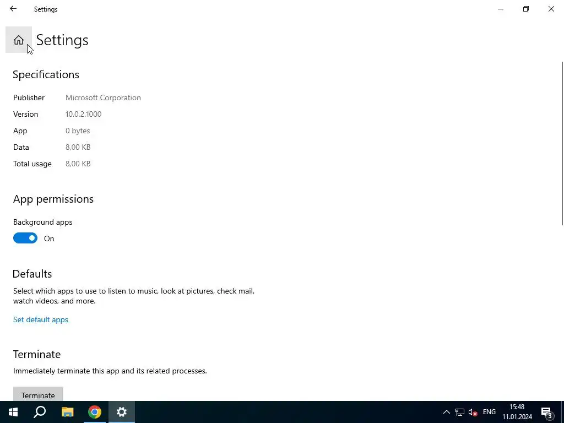Click the muted volume speaker icon
Screen dimensions: 564x423
[473, 412]
